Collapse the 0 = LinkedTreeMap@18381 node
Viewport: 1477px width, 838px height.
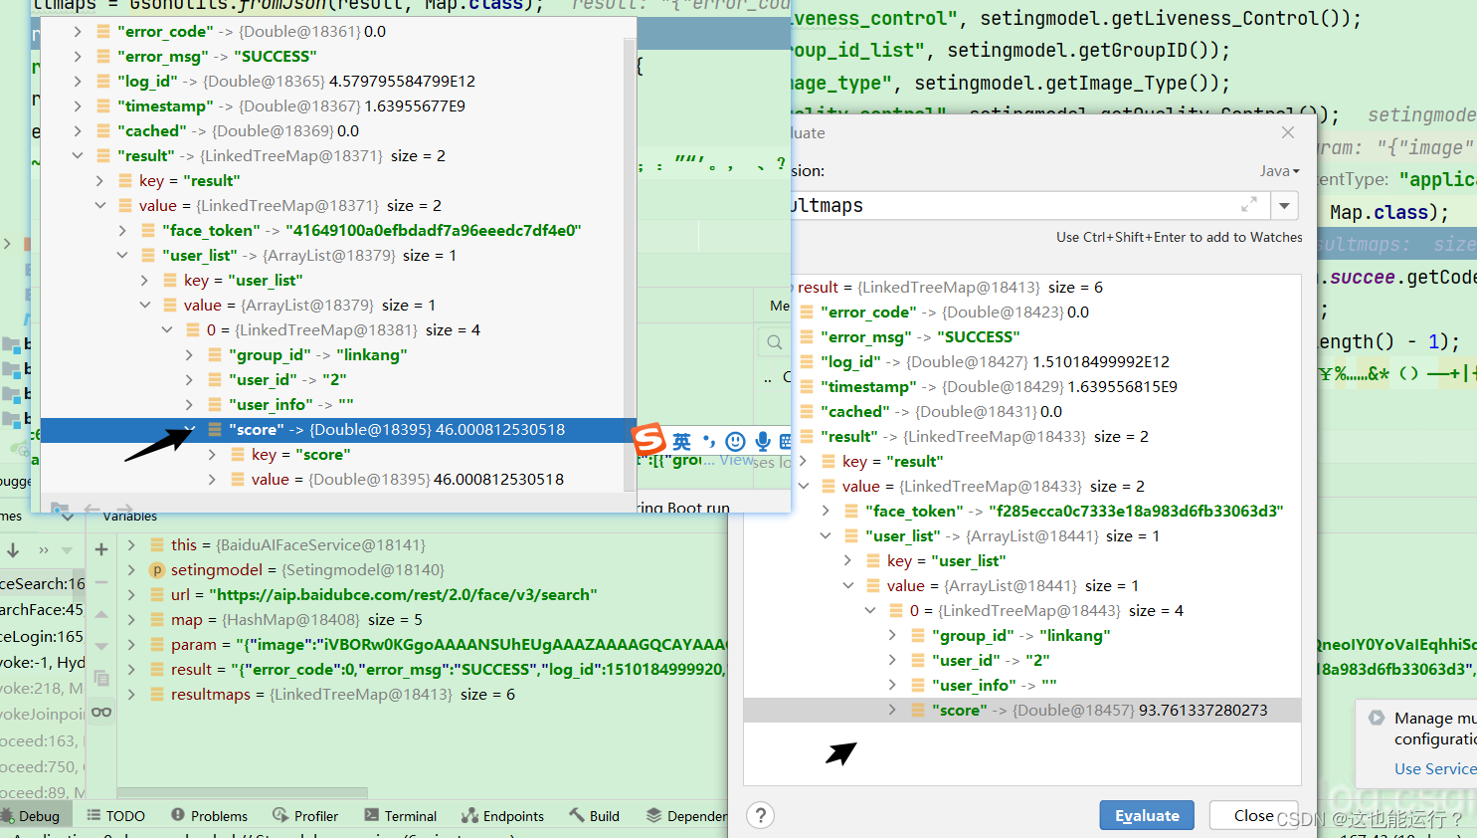click(167, 330)
